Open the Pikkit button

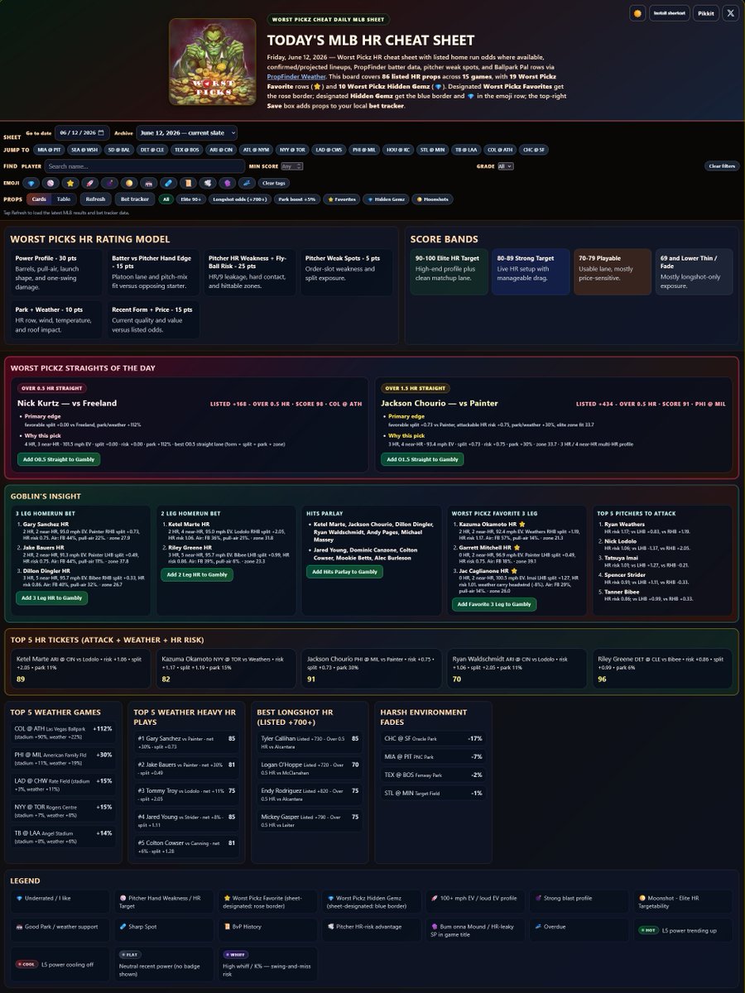705,13
